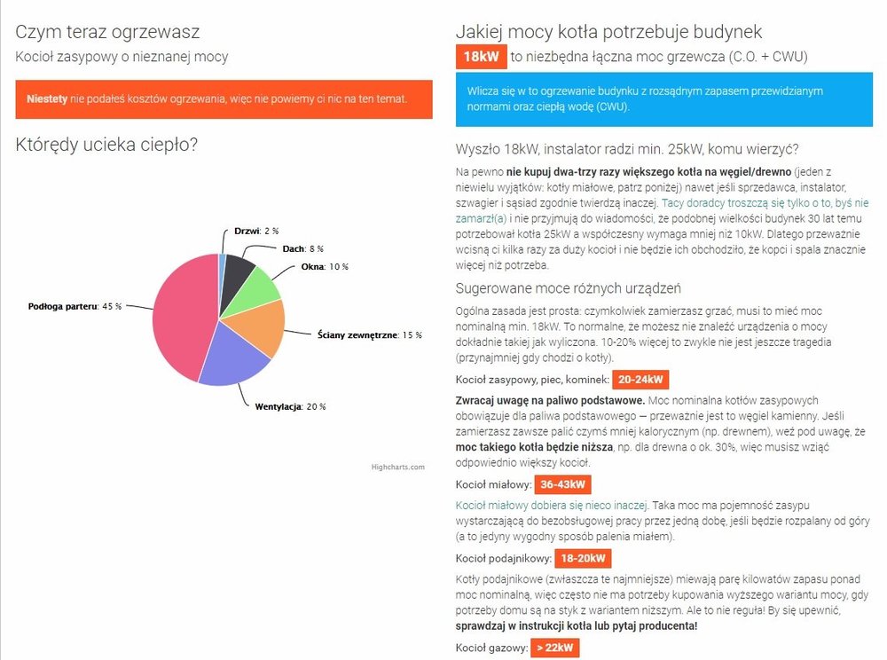Click the '> 22kW' kocioł gazowy badge

[x=555, y=648]
